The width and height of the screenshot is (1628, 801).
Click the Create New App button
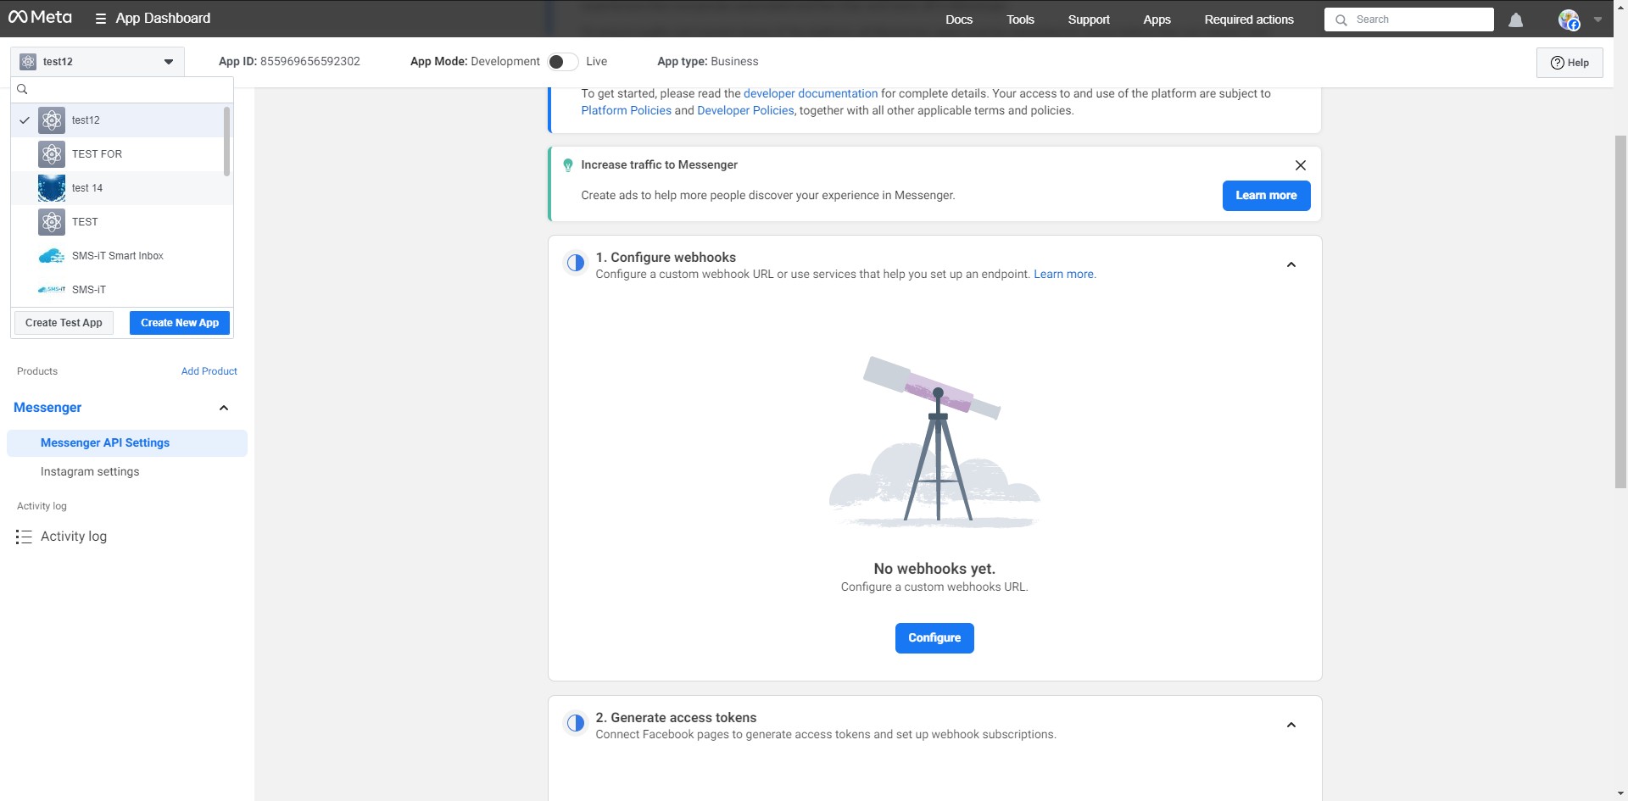pyautogui.click(x=180, y=323)
